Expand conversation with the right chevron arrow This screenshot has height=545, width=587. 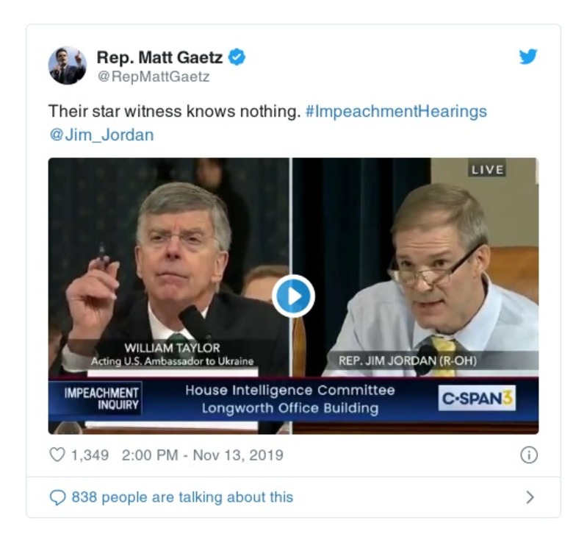click(530, 497)
